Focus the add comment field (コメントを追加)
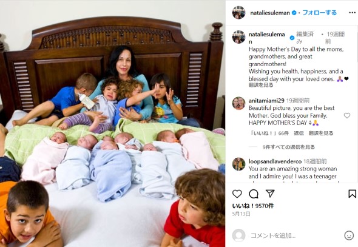 pyautogui.click(x=296, y=235)
